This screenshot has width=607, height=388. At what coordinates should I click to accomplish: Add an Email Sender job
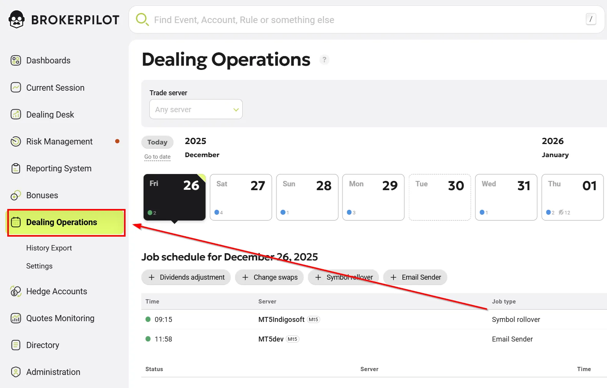415,277
